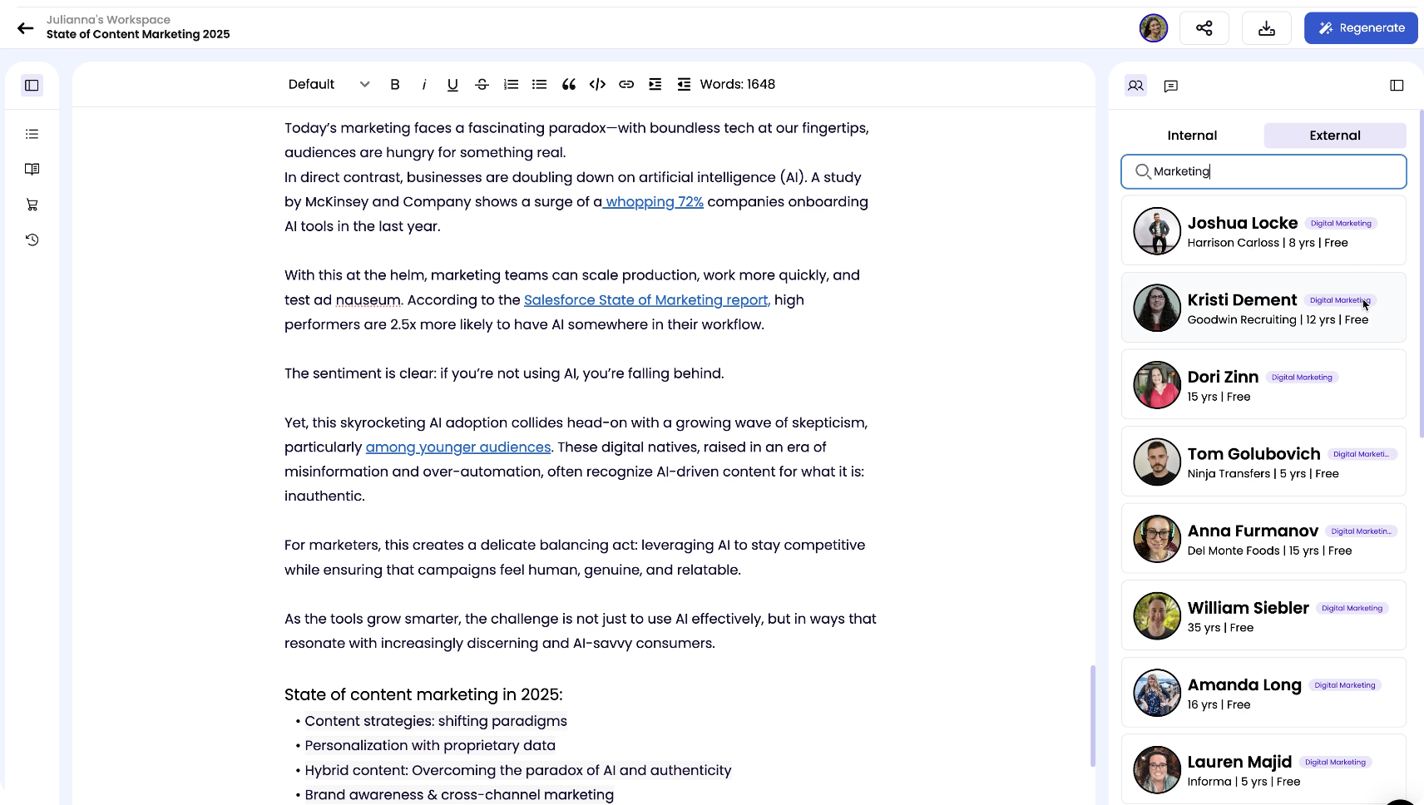Viewport: 1424px width, 805px height.
Task: Decrease paragraph indent
Action: 684,84
